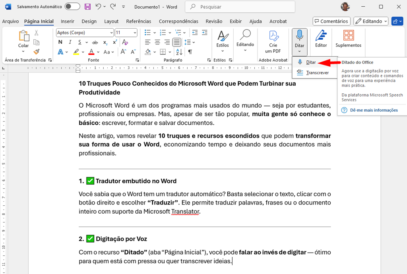Viewport: 407px width, 274px height.
Task: Clear all formatting with eraser icon
Action: (125, 42)
